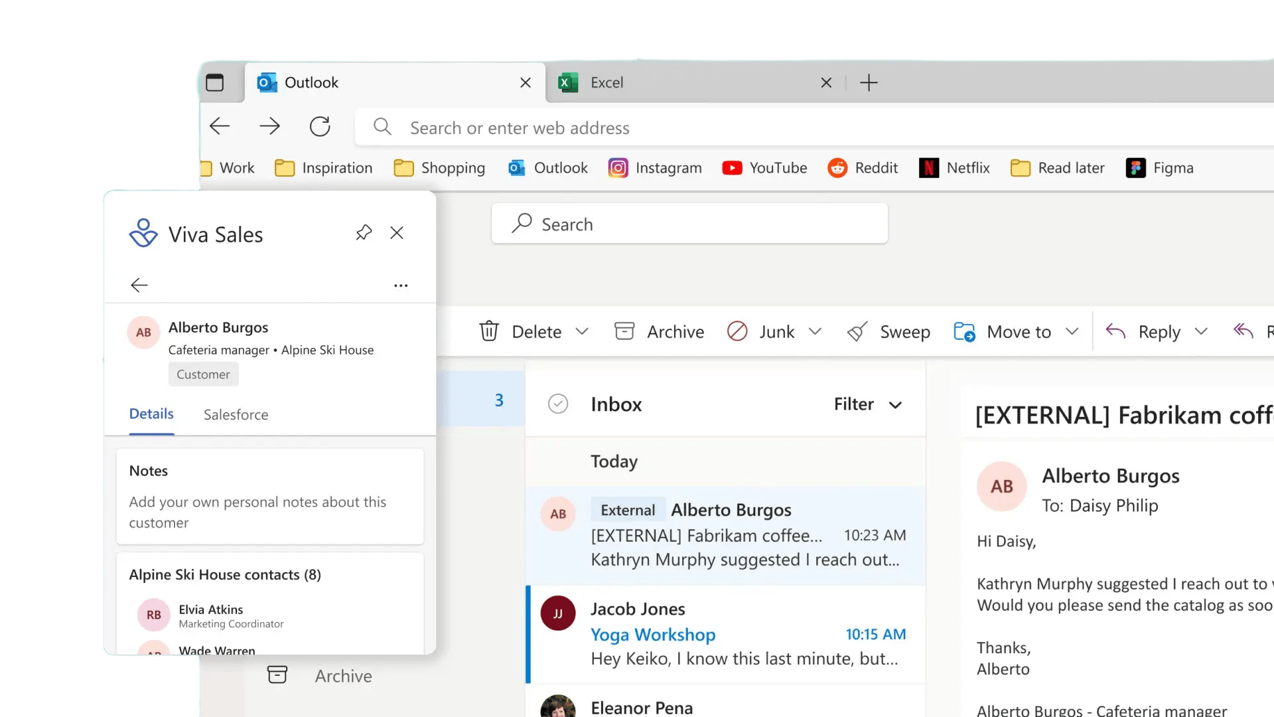
Task: Reply to the email
Action: click(x=1143, y=331)
